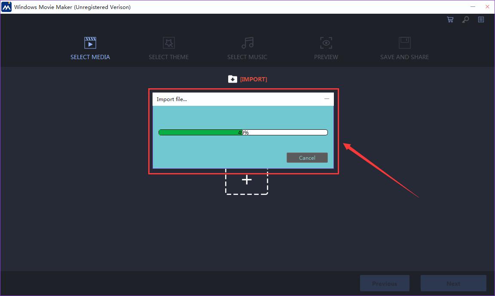Click the Preview eye icon
The image size is (495, 296).
(x=326, y=43)
